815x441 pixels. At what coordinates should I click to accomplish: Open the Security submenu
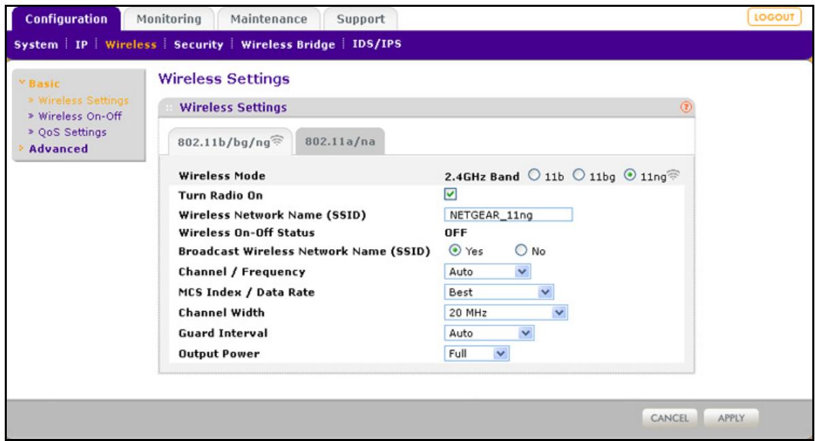click(x=199, y=45)
